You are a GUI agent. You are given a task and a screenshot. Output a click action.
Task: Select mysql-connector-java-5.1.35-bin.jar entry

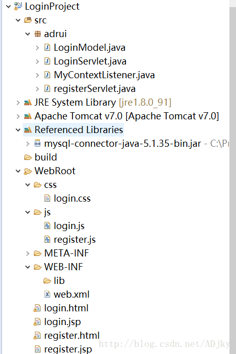123,144
